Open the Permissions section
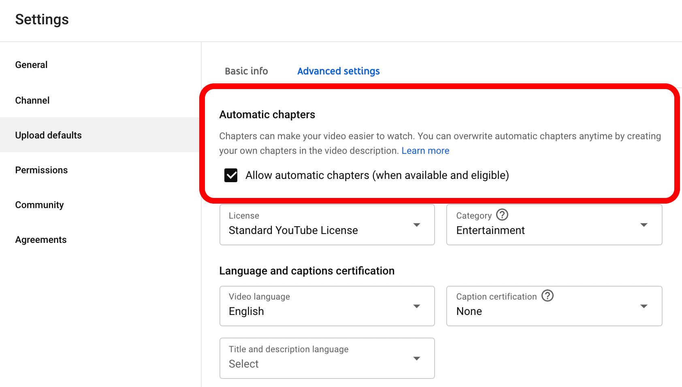 pos(41,170)
